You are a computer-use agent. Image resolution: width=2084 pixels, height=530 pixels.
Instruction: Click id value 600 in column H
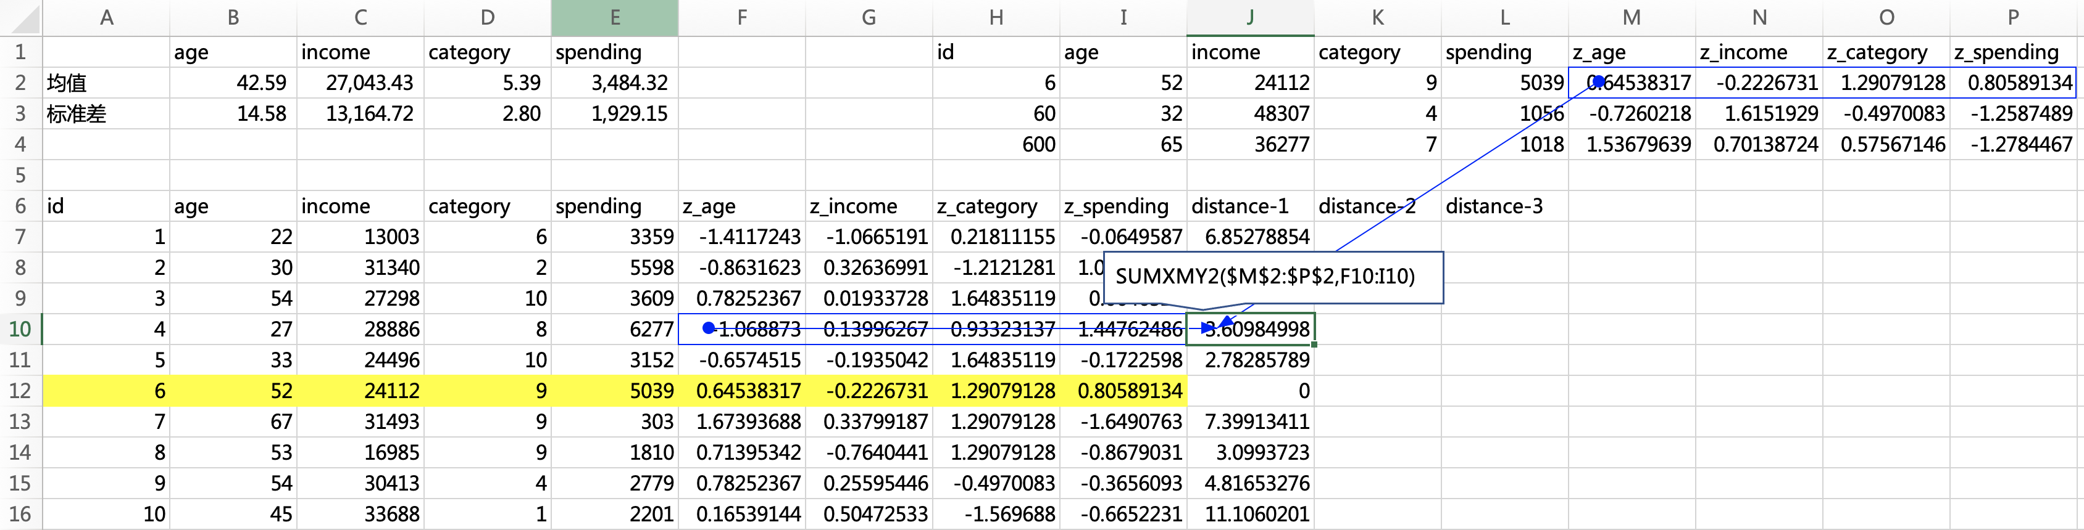(996, 144)
